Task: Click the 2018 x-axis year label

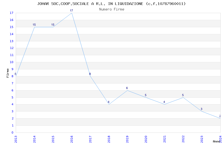Action: [x=109, y=139]
